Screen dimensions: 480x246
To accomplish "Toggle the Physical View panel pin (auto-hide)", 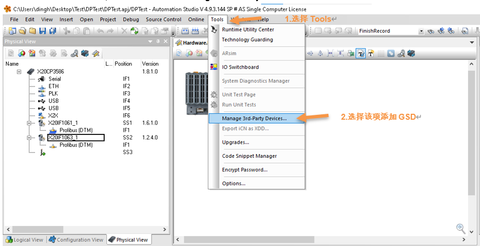I will pyautogui.click(x=158, y=41).
